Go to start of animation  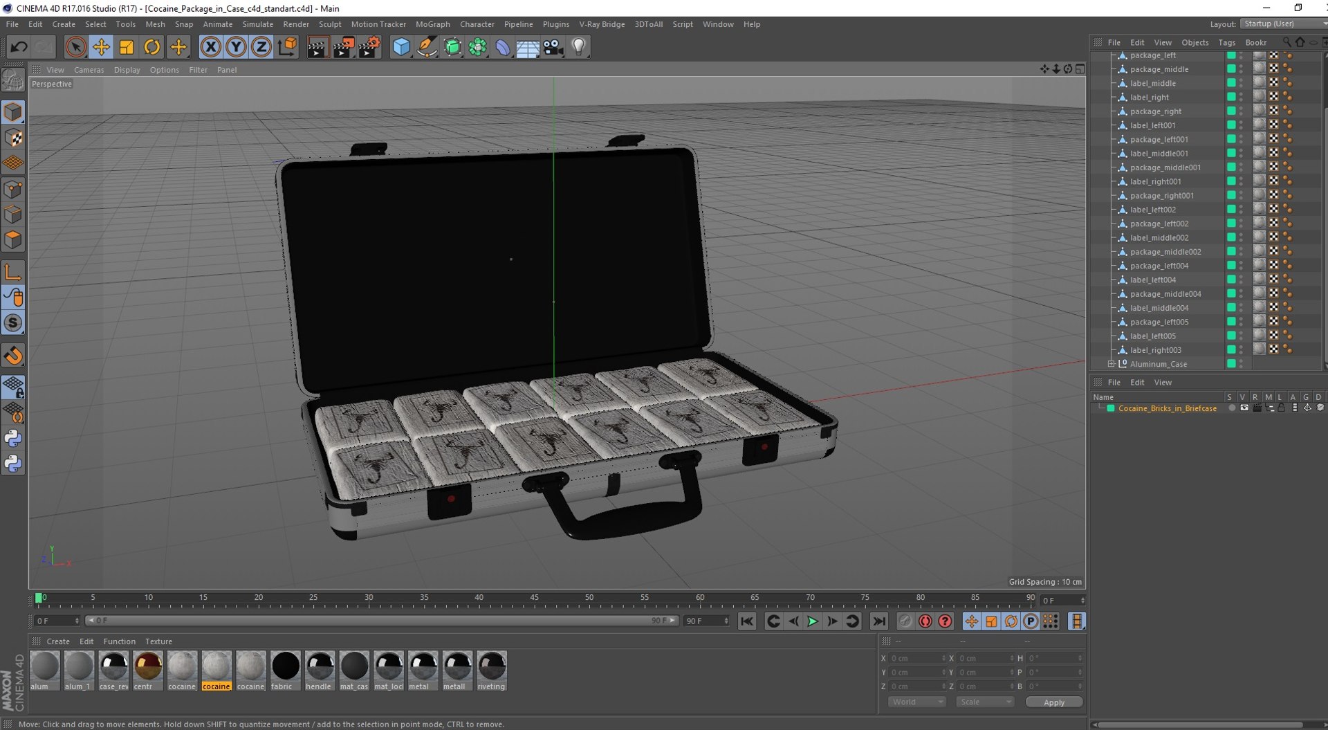pyautogui.click(x=747, y=621)
